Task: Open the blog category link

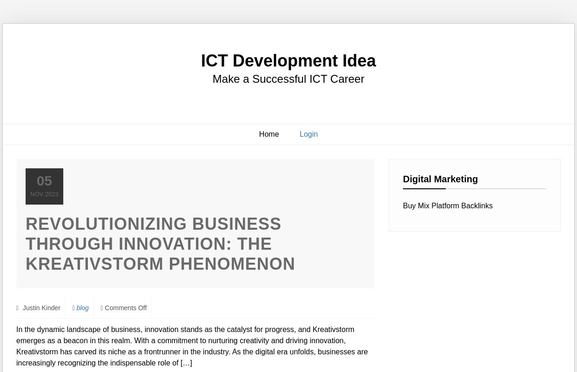Action: pos(82,308)
